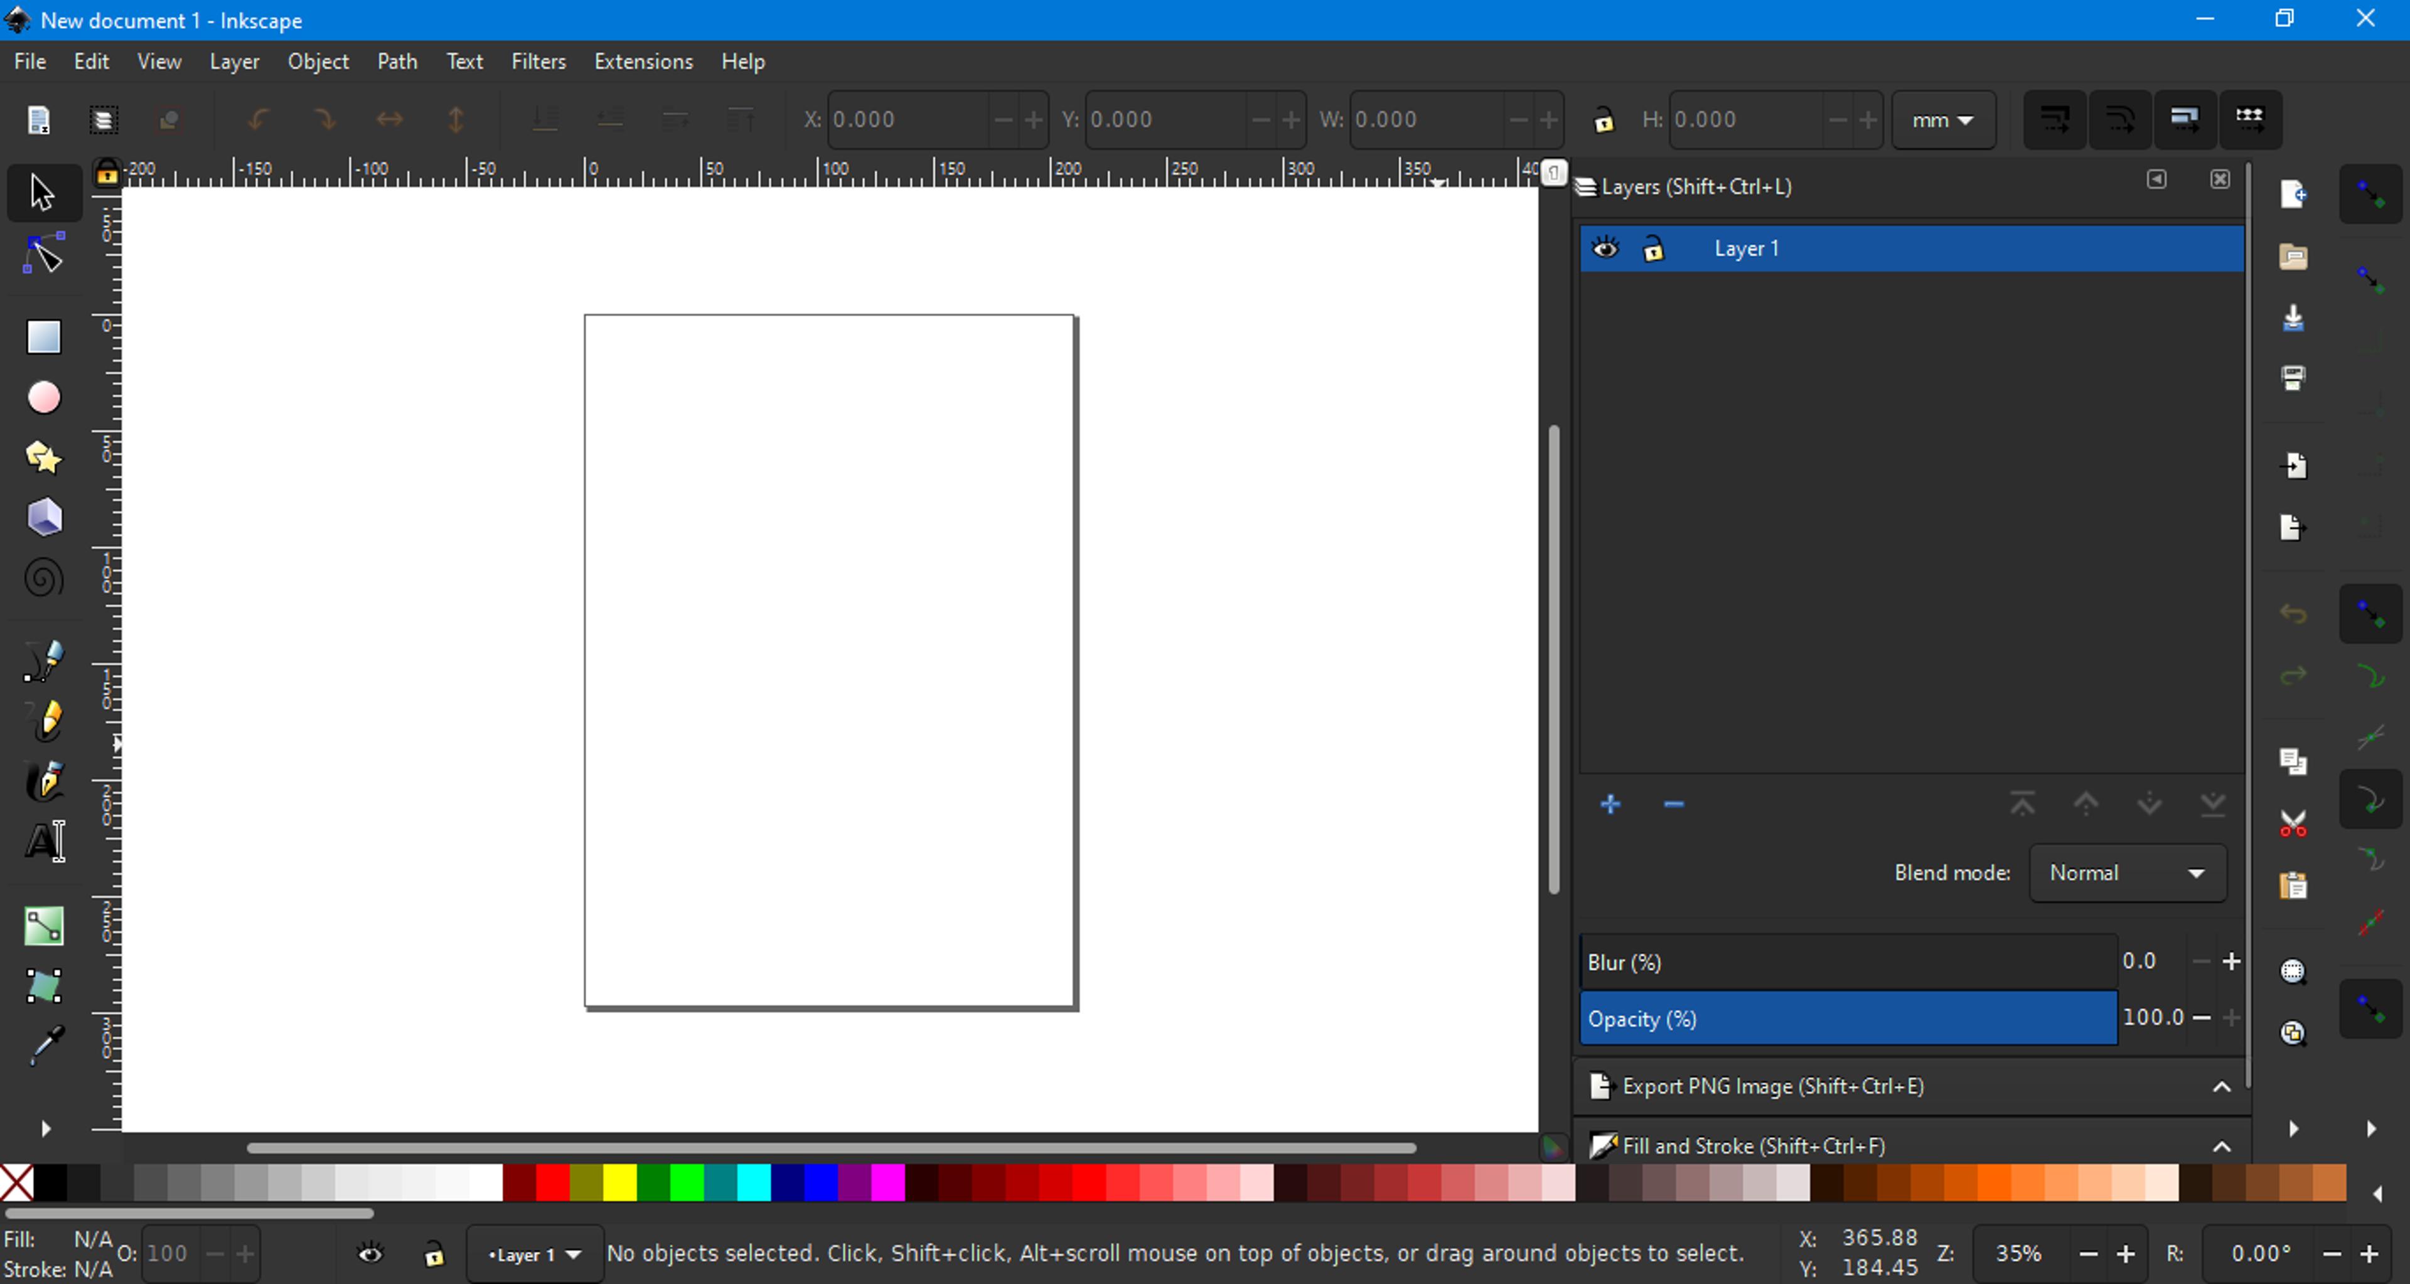Open the Blend mode Normal dropdown

click(x=2128, y=872)
